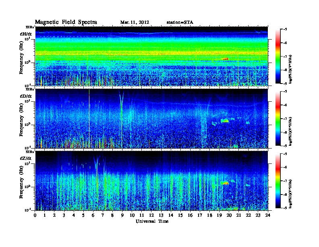The width and height of the screenshot is (319, 247).
Task: Click the "-9" value on dZ/dt color scale
Action: tap(285, 208)
